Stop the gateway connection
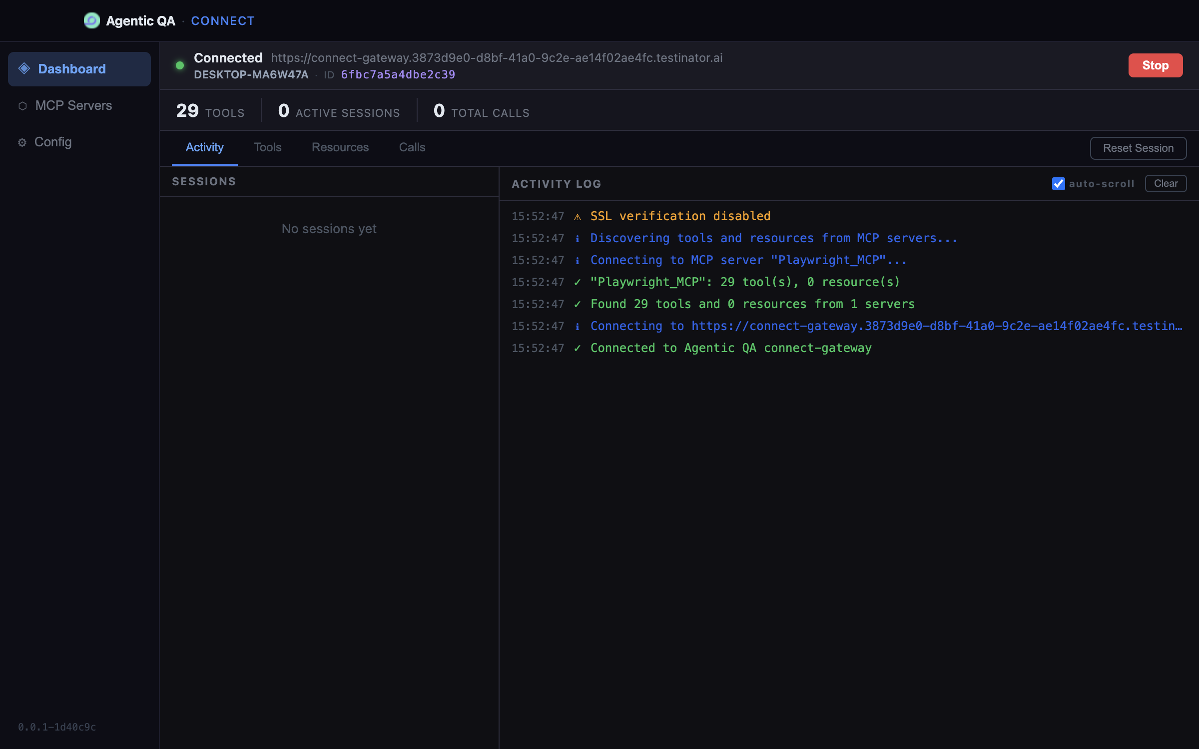 [x=1155, y=65]
